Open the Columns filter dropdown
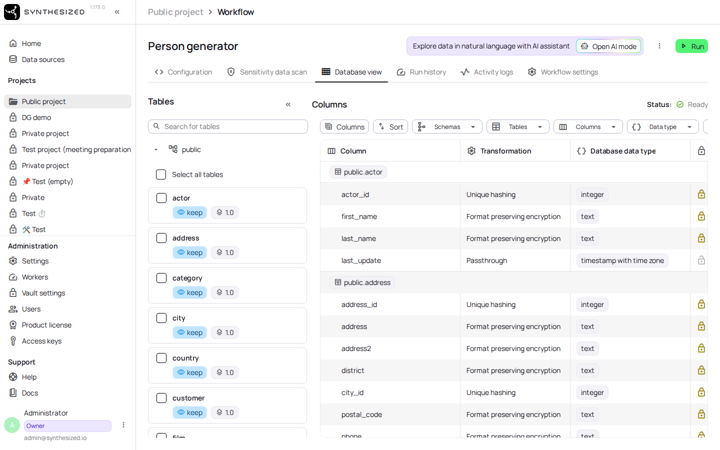Viewport: 720px width, 450px height. [x=588, y=126]
